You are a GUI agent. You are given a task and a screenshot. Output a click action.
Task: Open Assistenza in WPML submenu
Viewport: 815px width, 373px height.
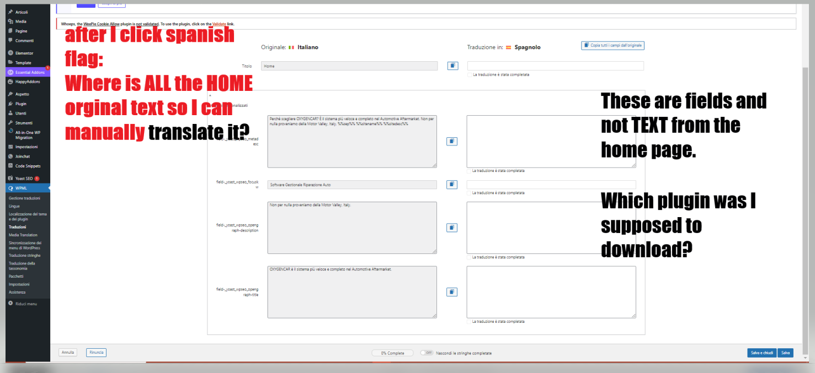tap(17, 292)
